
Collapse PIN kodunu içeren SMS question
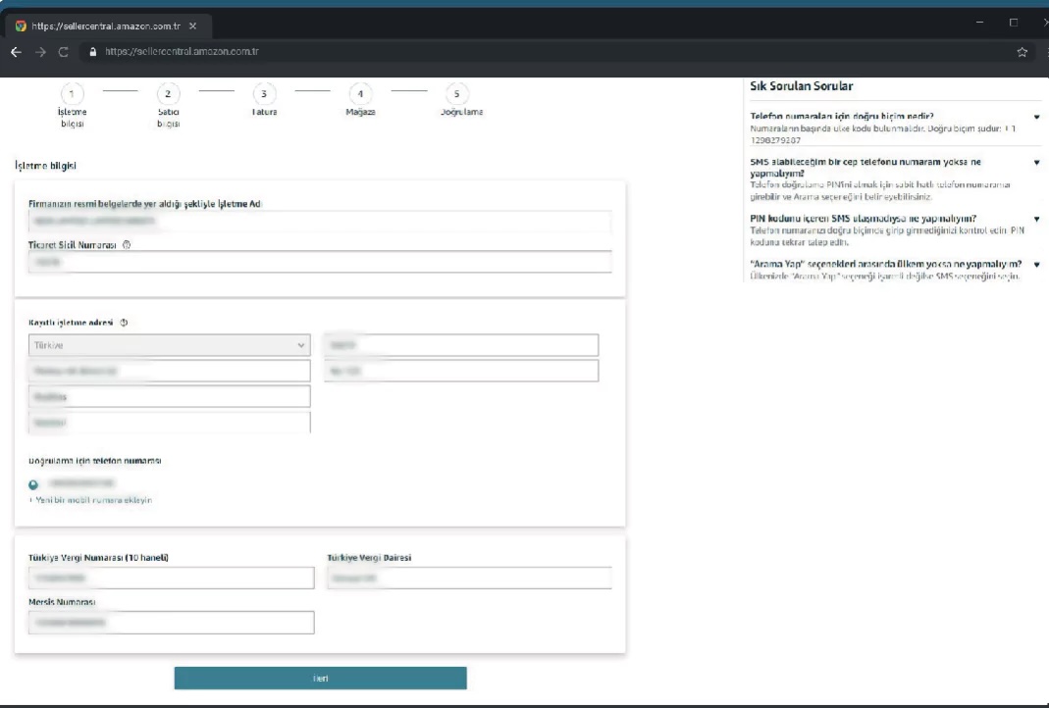(1036, 219)
